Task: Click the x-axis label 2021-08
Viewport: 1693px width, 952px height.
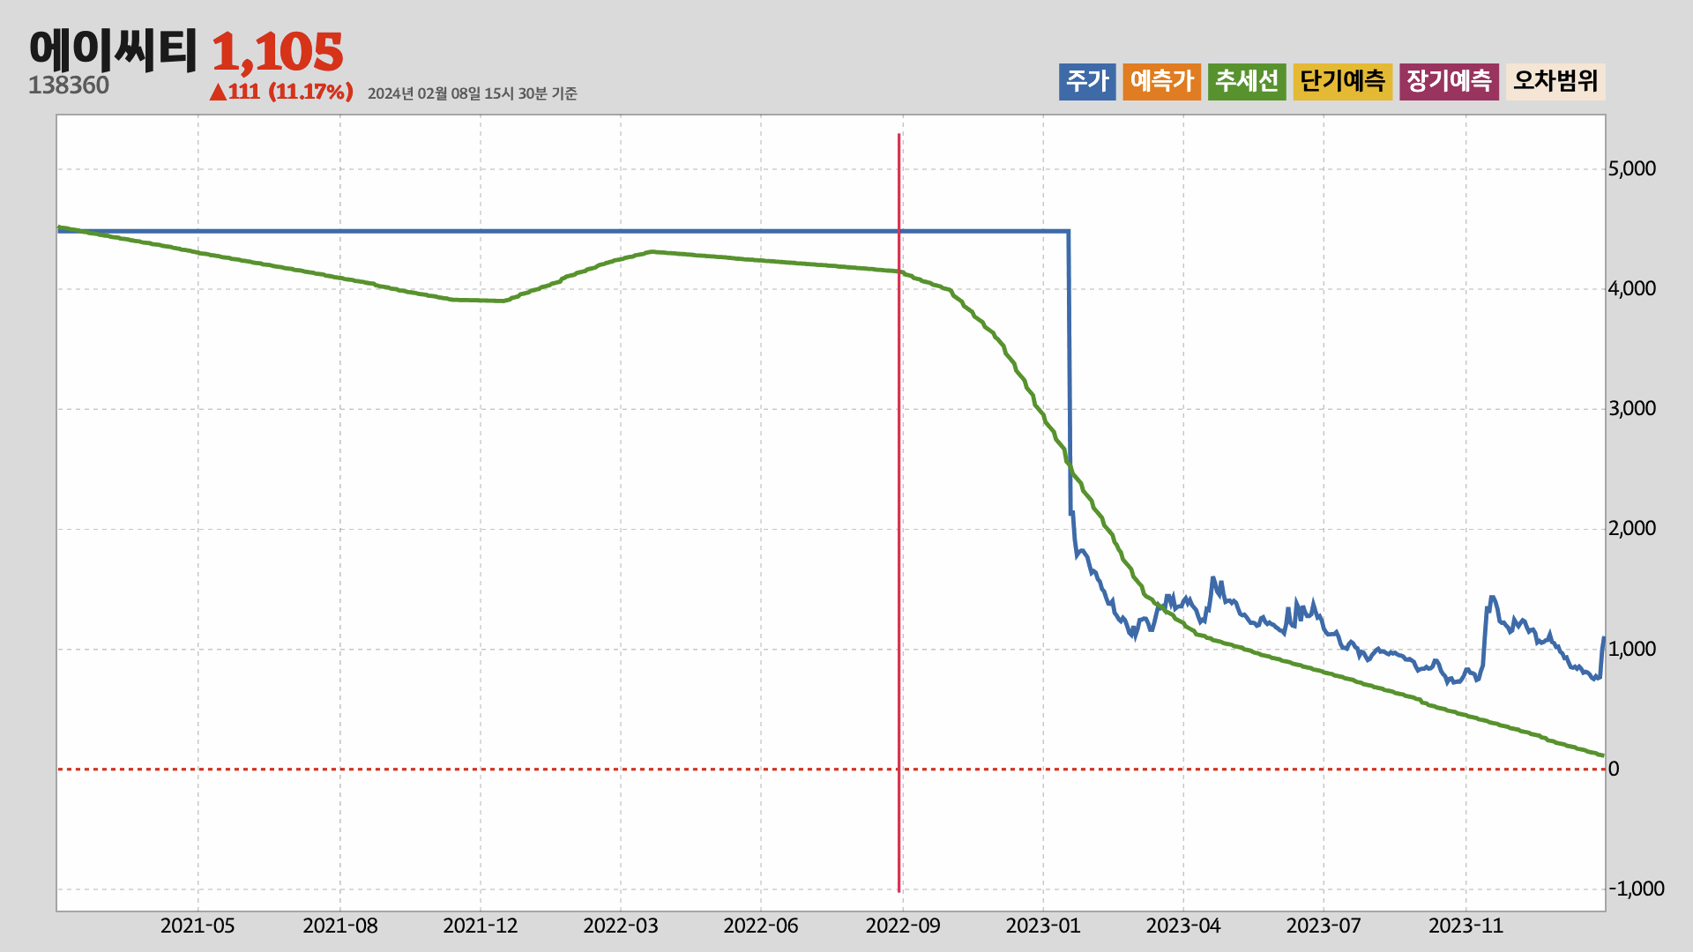Action: coord(340,926)
